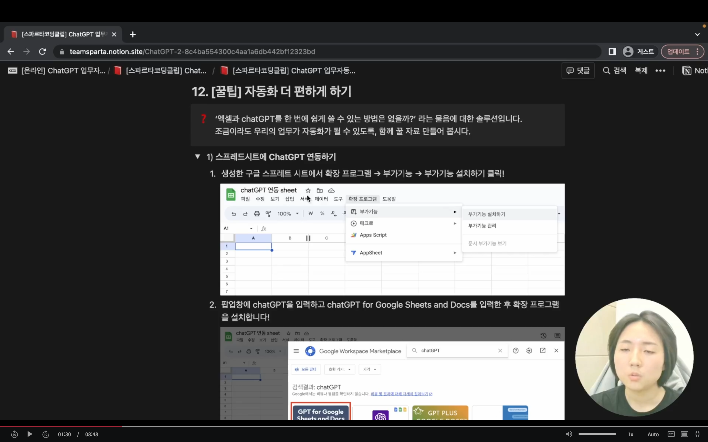708x442 pixels.
Task: Open a new tab with plus icon
Action: click(x=132, y=35)
